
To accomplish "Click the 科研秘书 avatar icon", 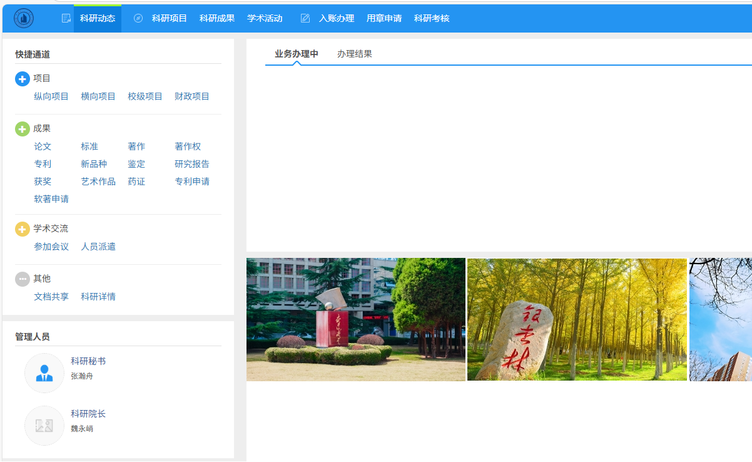I will pyautogui.click(x=44, y=373).
